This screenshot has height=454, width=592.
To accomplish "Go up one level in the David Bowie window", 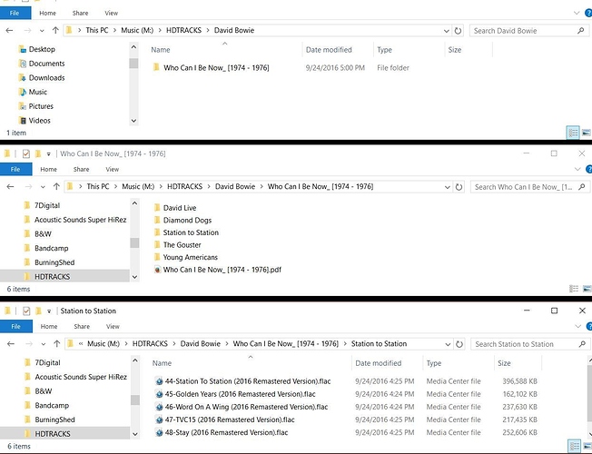I will pos(55,30).
